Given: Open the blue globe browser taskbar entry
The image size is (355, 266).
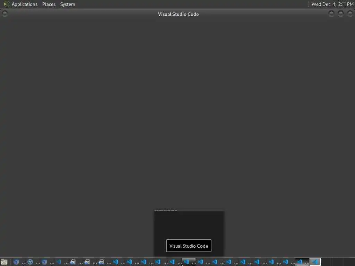Looking at the screenshot, I should (30, 262).
